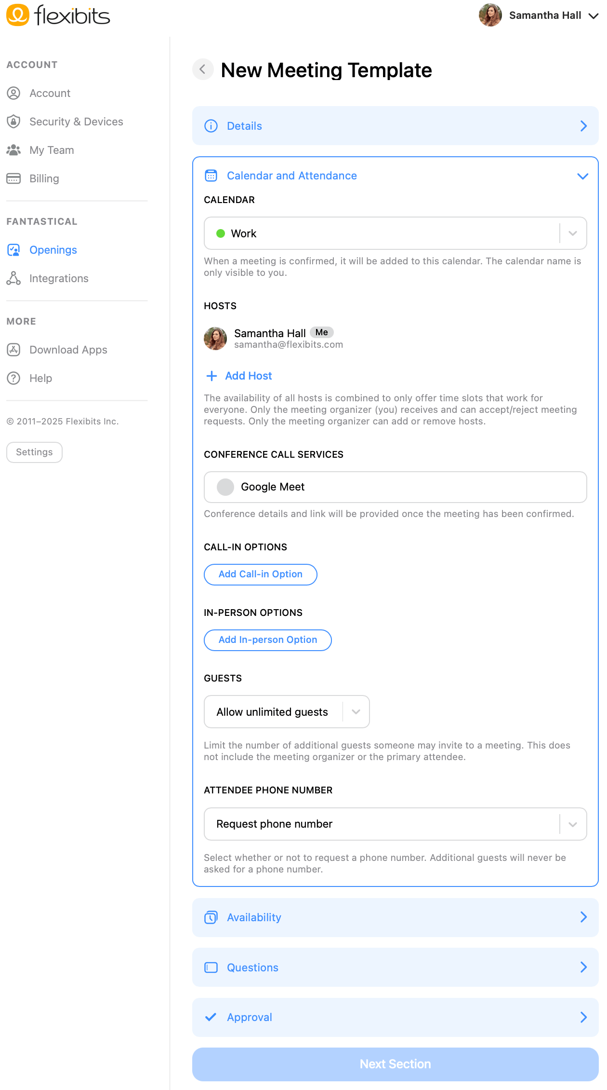
Task: Expand the Questions section chevron
Action: pos(583,967)
